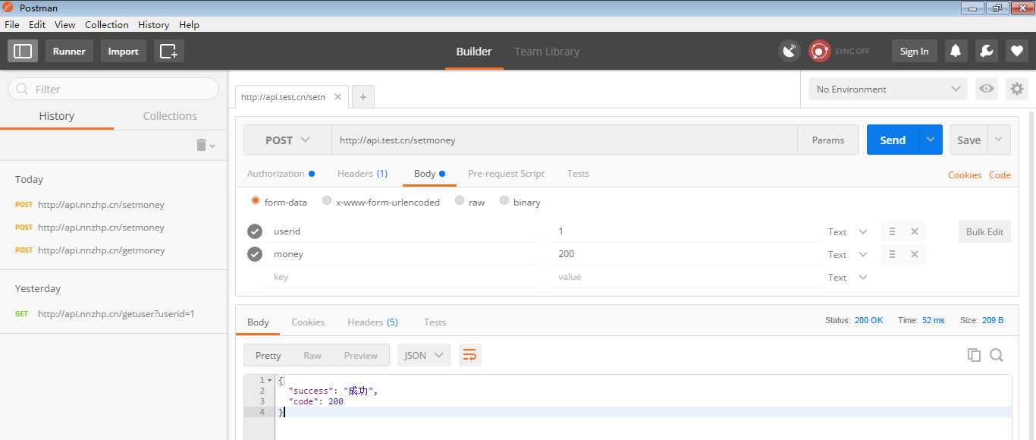Select the form-data body type
This screenshot has width=1036, height=440.
click(x=255, y=201)
